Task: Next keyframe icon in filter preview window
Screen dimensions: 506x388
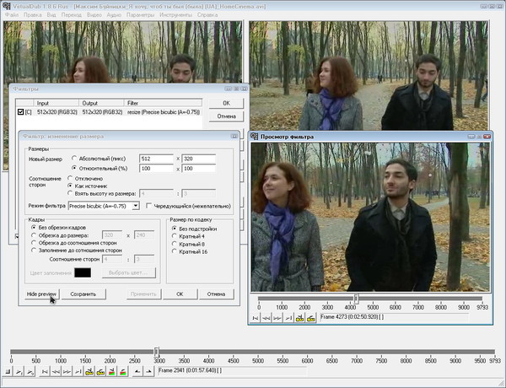Action: click(x=310, y=318)
